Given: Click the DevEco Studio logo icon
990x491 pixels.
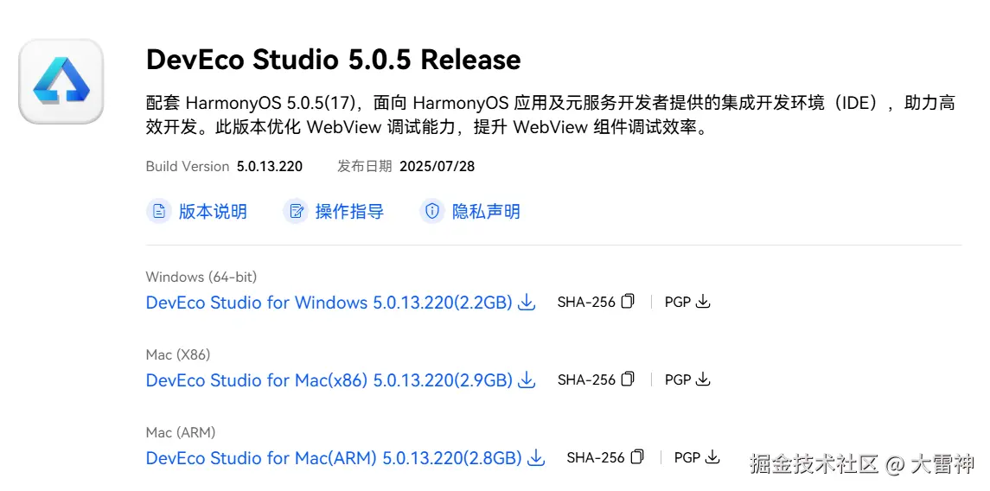Looking at the screenshot, I should [x=61, y=80].
